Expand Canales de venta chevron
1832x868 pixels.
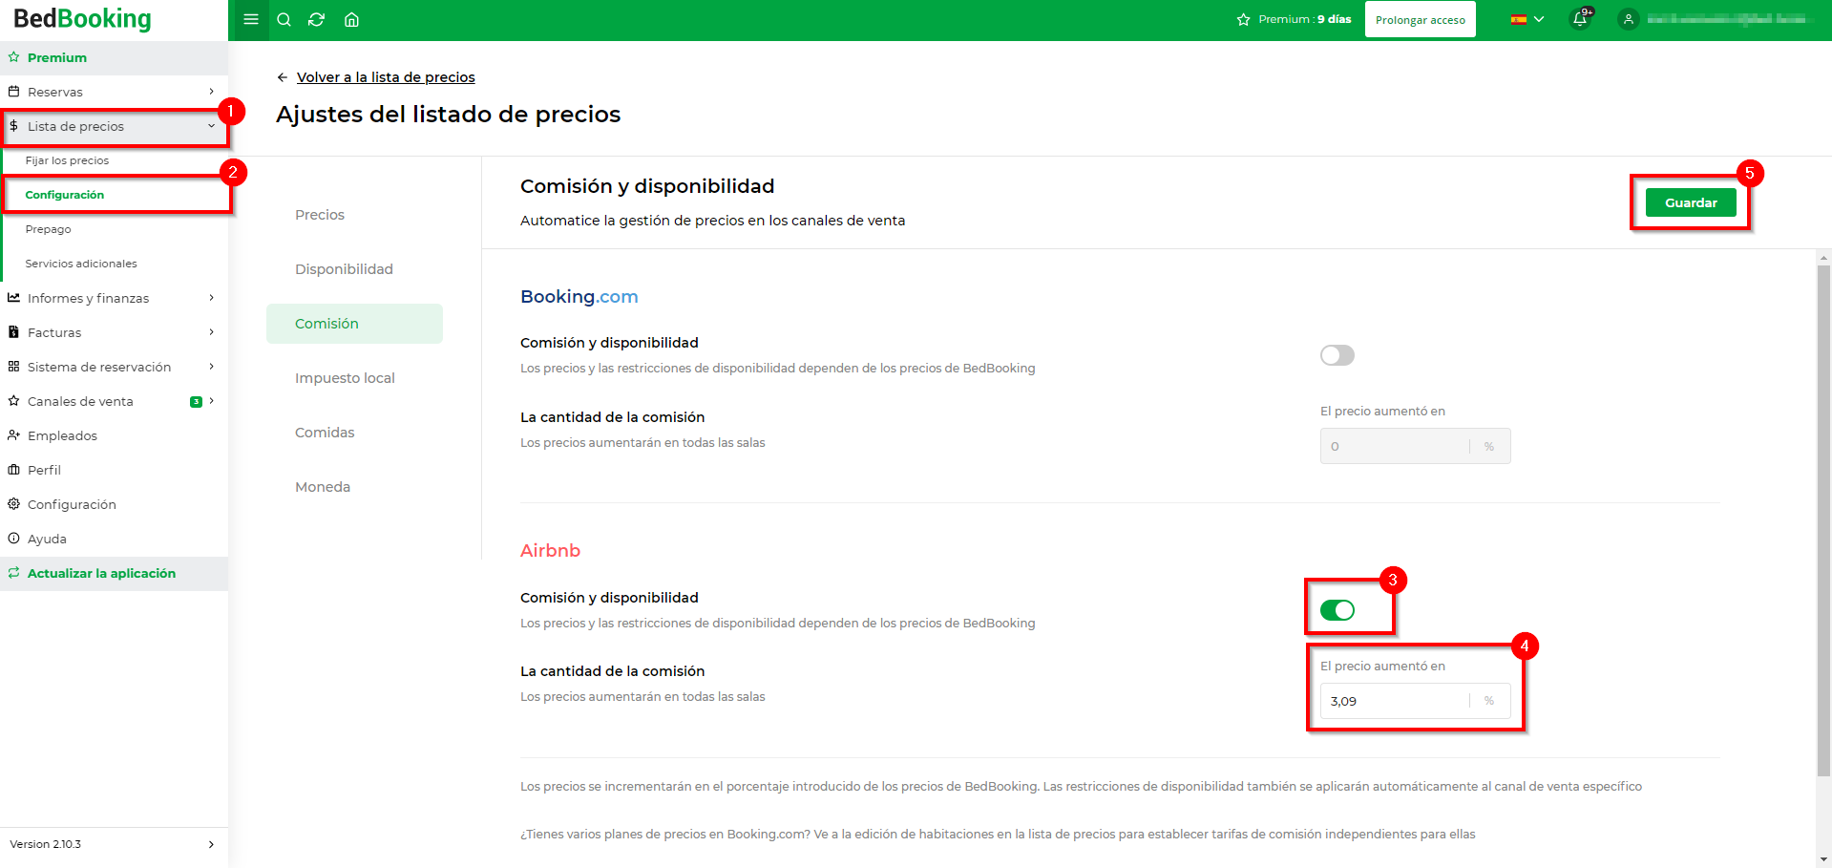point(211,401)
